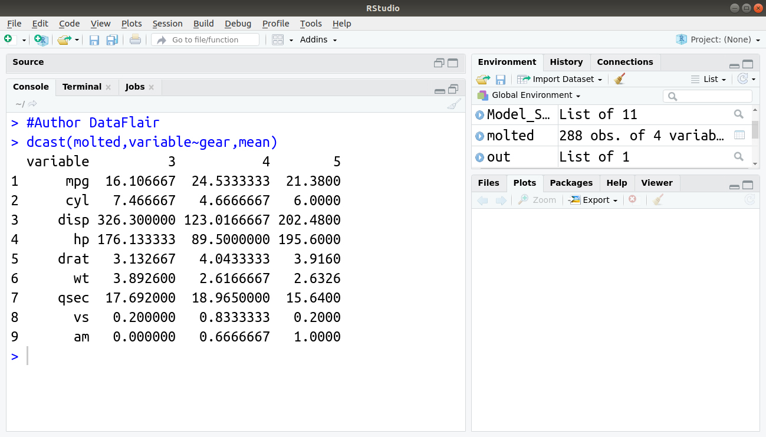Open the Profile menu
The height and width of the screenshot is (437, 766).
coord(276,24)
